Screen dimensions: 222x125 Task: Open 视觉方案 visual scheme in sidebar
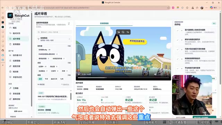pyautogui.click(x=18, y=66)
